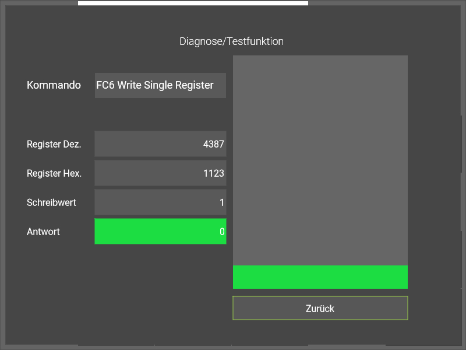Click the Schreibwert label
This screenshot has height=350, width=466.
51,202
